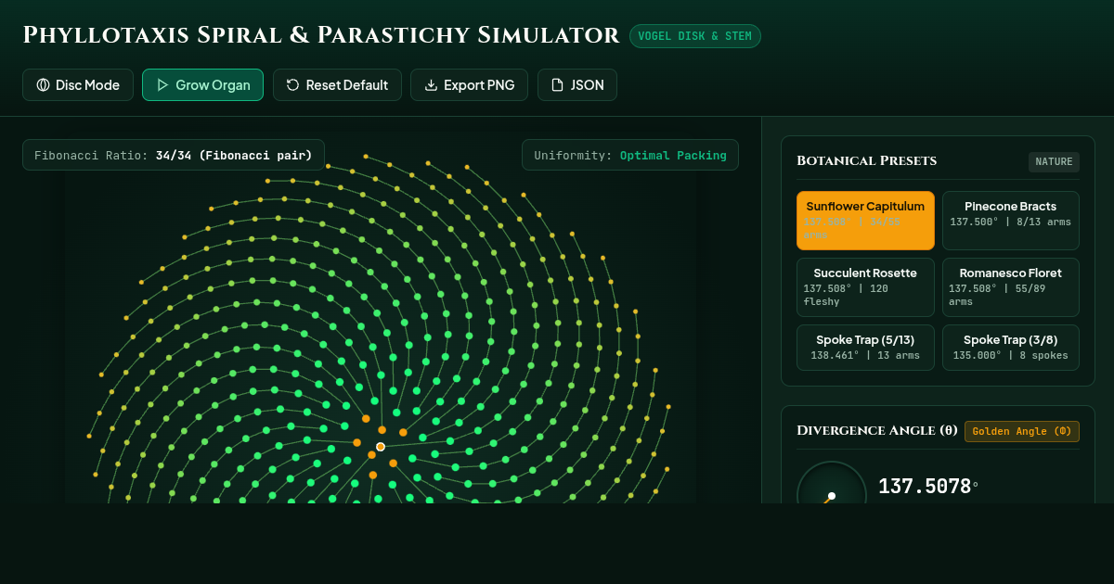Click the divergence angle dial knob
This screenshot has height=584, width=1114.
[832, 496]
